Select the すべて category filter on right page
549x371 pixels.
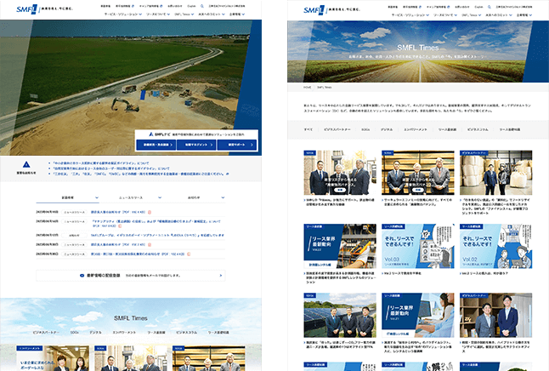pos(308,128)
